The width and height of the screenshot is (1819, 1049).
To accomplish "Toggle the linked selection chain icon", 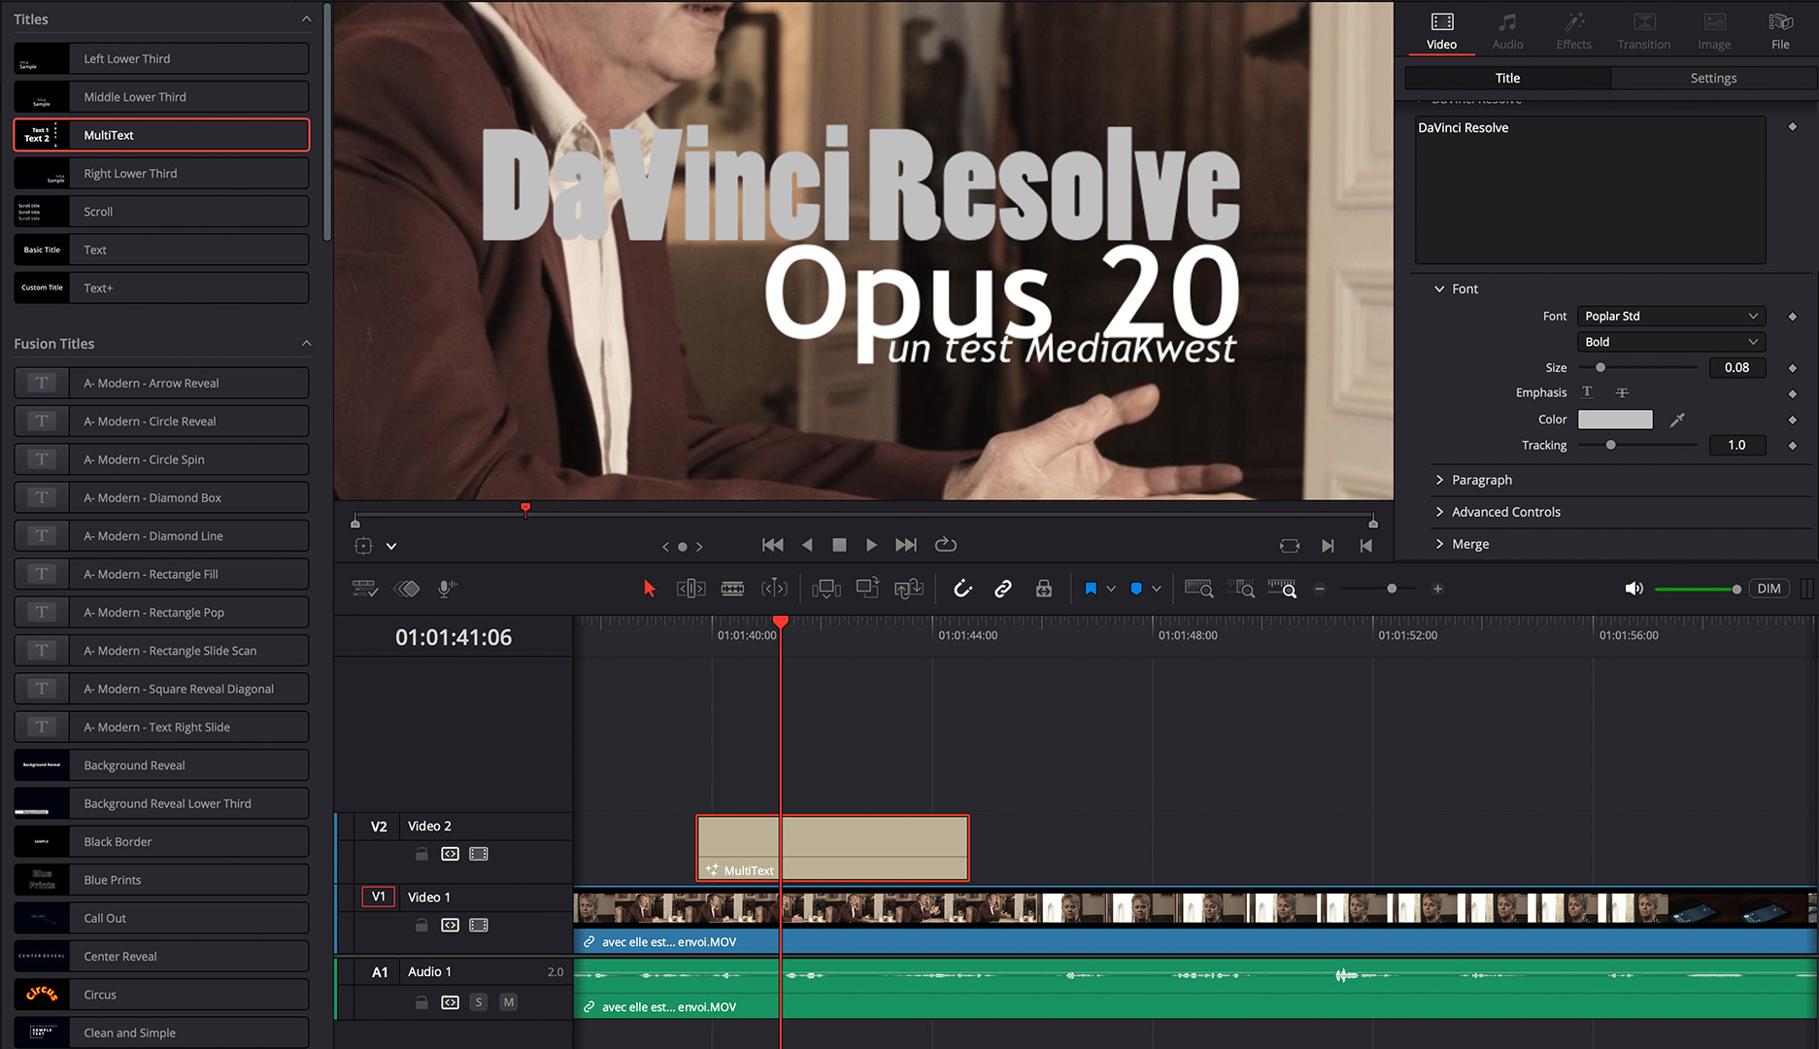I will click(x=1003, y=589).
